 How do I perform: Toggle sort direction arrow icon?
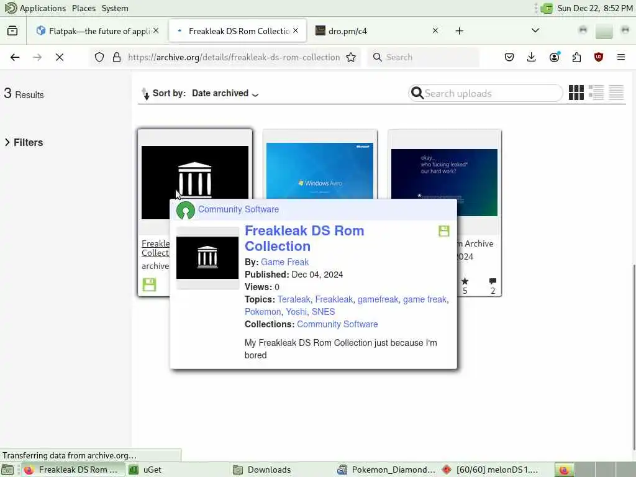pyautogui.click(x=145, y=94)
